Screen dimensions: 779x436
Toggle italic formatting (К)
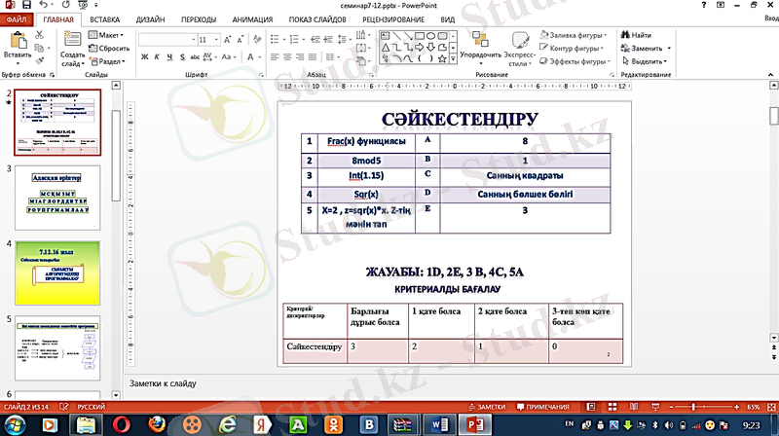tap(156, 56)
